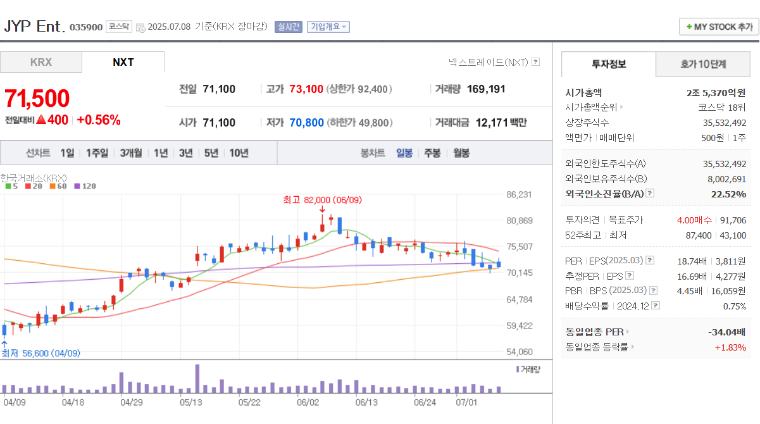This screenshot has width=760, height=424.
Task: Click the 한국거래소(KRX) chart label
Action: click(x=34, y=178)
